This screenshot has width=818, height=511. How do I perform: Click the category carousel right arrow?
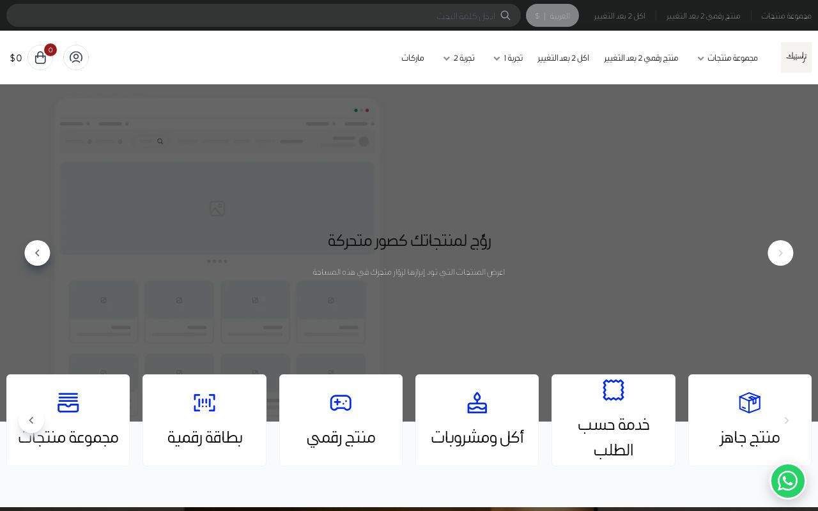click(x=787, y=420)
